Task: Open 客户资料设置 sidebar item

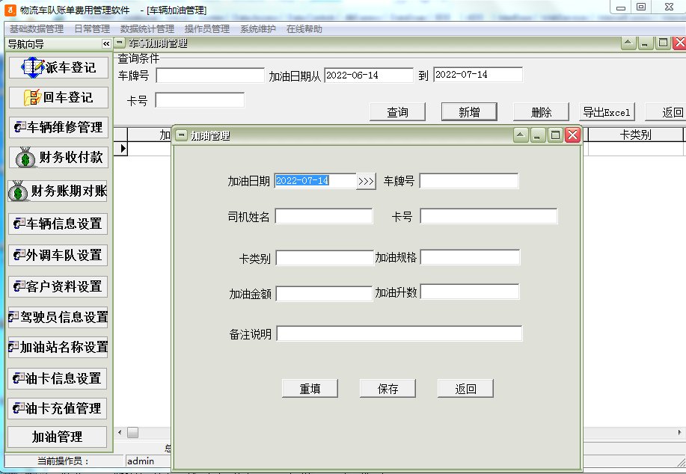Action: pos(58,287)
